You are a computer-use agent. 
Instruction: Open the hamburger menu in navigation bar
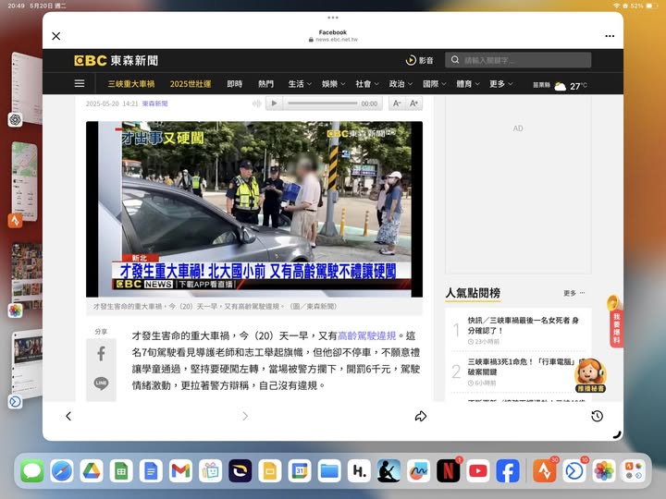tap(80, 83)
